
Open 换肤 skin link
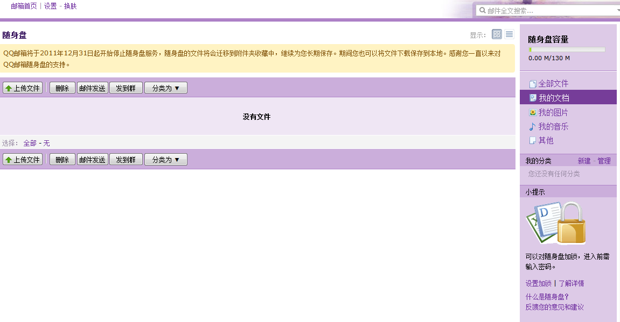[70, 6]
